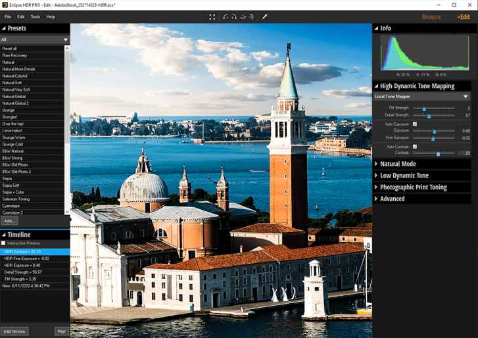Open the Tools menu
Viewport: 478px width, 338px height.
[35, 16]
